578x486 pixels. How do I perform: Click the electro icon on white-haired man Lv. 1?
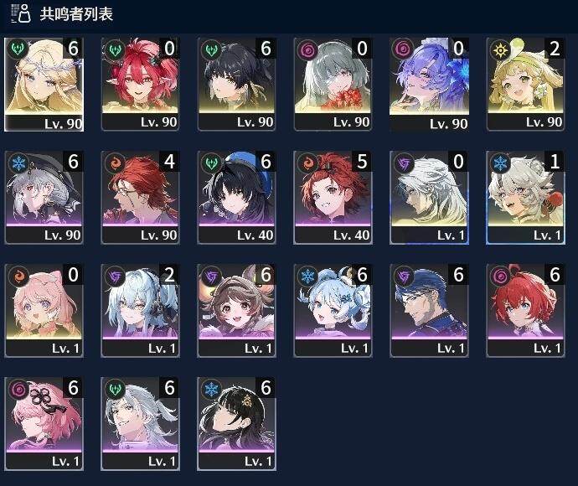click(404, 163)
